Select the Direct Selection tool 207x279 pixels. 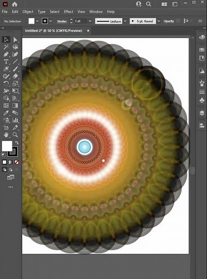[x=15, y=40]
